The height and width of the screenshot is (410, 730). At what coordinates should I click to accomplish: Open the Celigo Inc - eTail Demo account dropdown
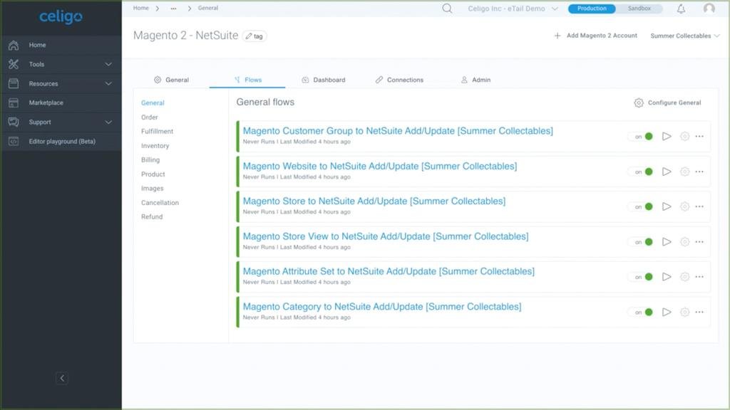coord(513,9)
